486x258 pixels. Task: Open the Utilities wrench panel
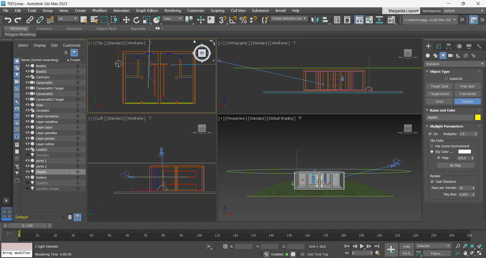pos(479,46)
